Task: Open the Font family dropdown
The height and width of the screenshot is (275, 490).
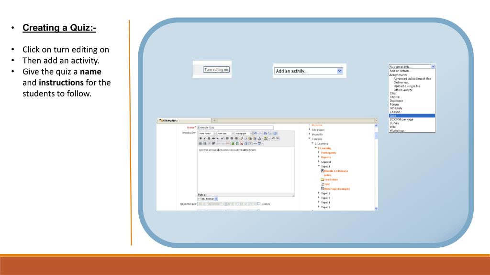Action: 208,134
